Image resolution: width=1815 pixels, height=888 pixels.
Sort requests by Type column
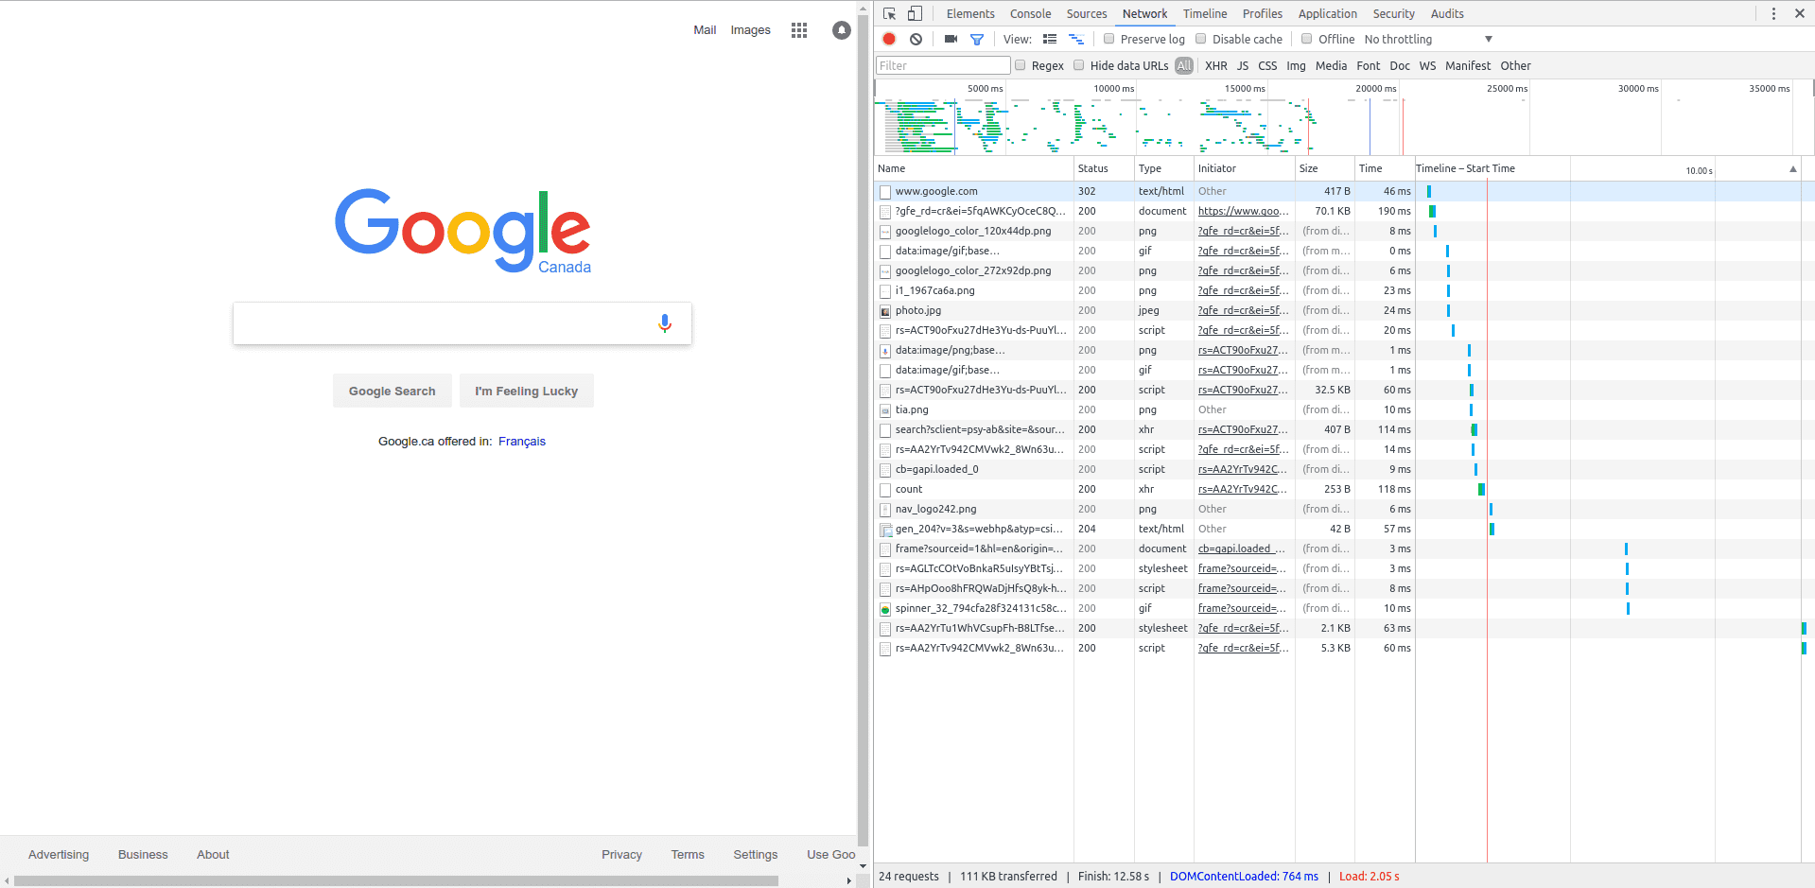click(1163, 168)
